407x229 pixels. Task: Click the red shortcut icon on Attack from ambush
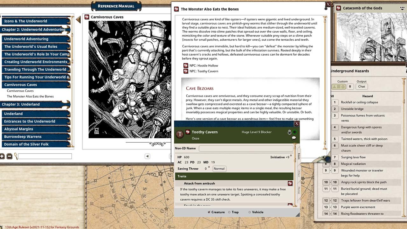pos(290,183)
